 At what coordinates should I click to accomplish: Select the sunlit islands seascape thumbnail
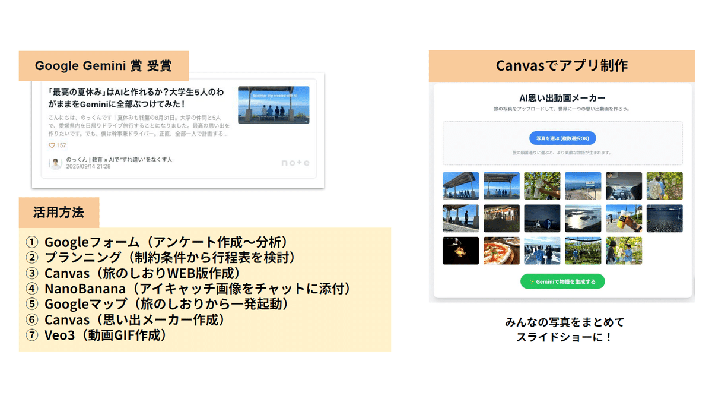(583, 218)
